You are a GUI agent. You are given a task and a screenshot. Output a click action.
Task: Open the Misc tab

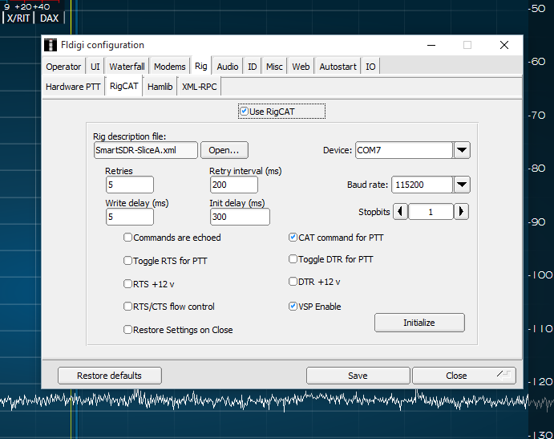274,67
